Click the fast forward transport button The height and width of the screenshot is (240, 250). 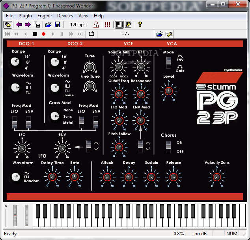click(x=71, y=34)
